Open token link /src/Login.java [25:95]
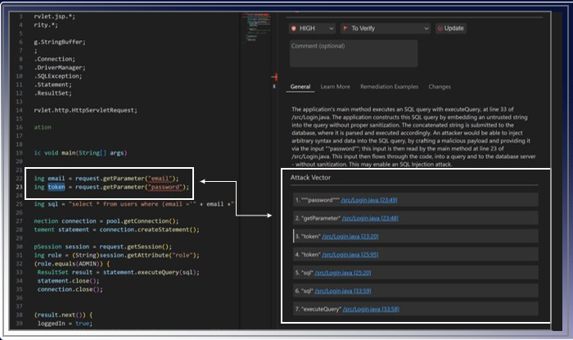 coord(350,255)
